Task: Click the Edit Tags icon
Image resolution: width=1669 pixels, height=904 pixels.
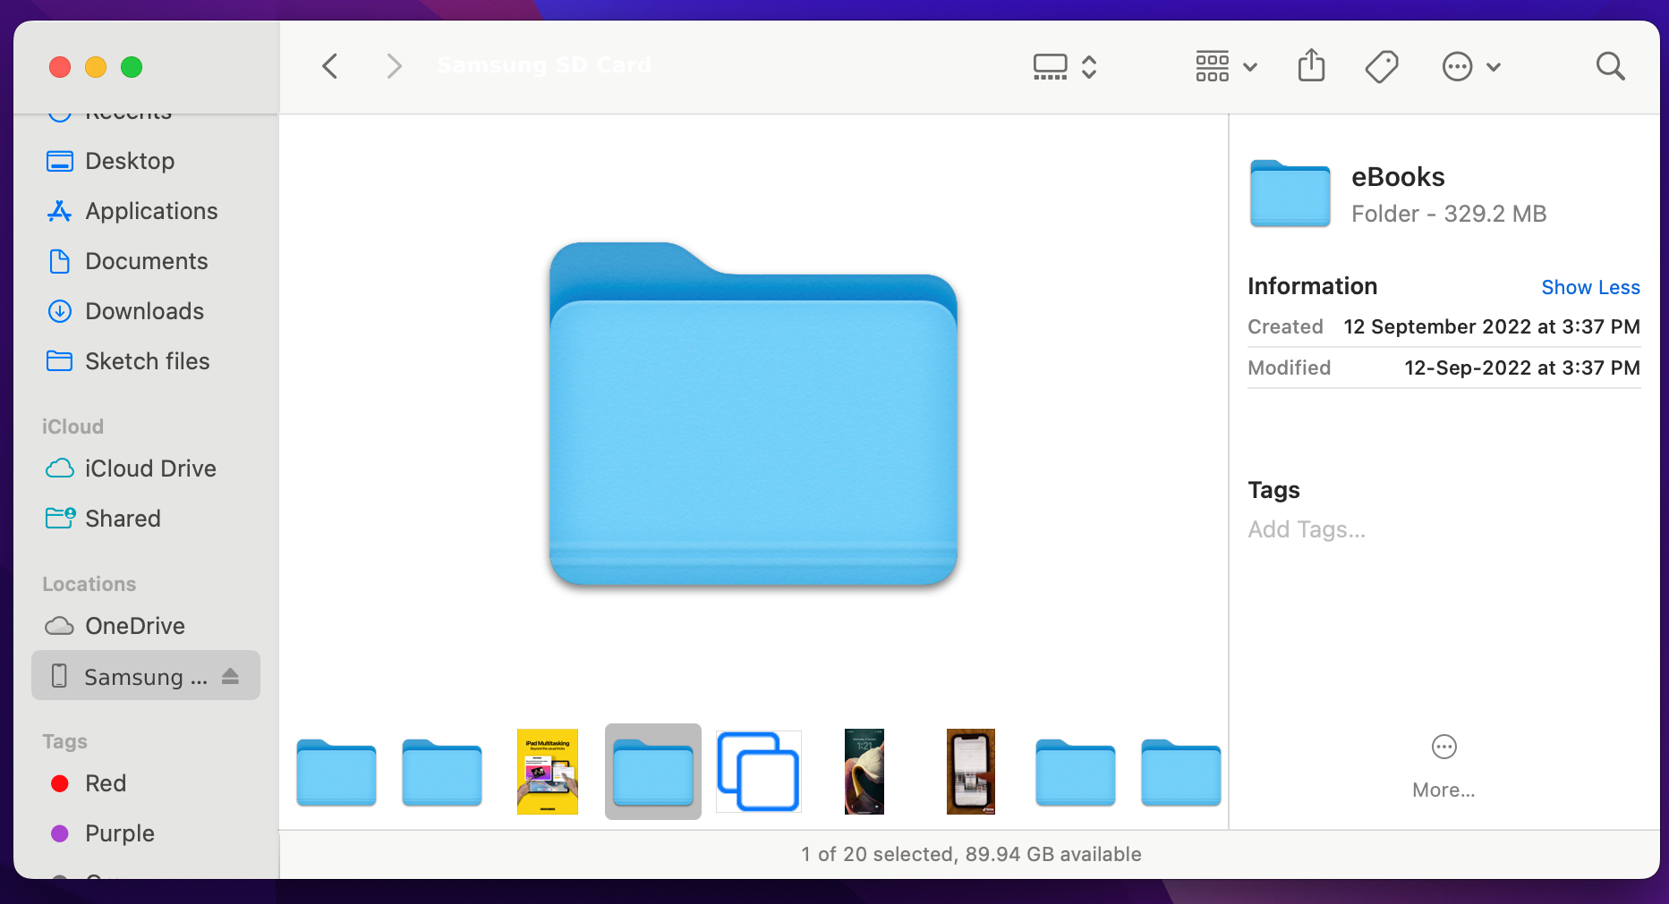Action: 1382,67
